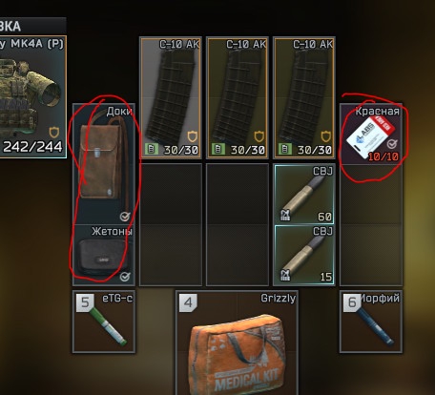435x395 pixels.
Task: Pick the CBJ ammo stack of 60
Action: (304, 195)
